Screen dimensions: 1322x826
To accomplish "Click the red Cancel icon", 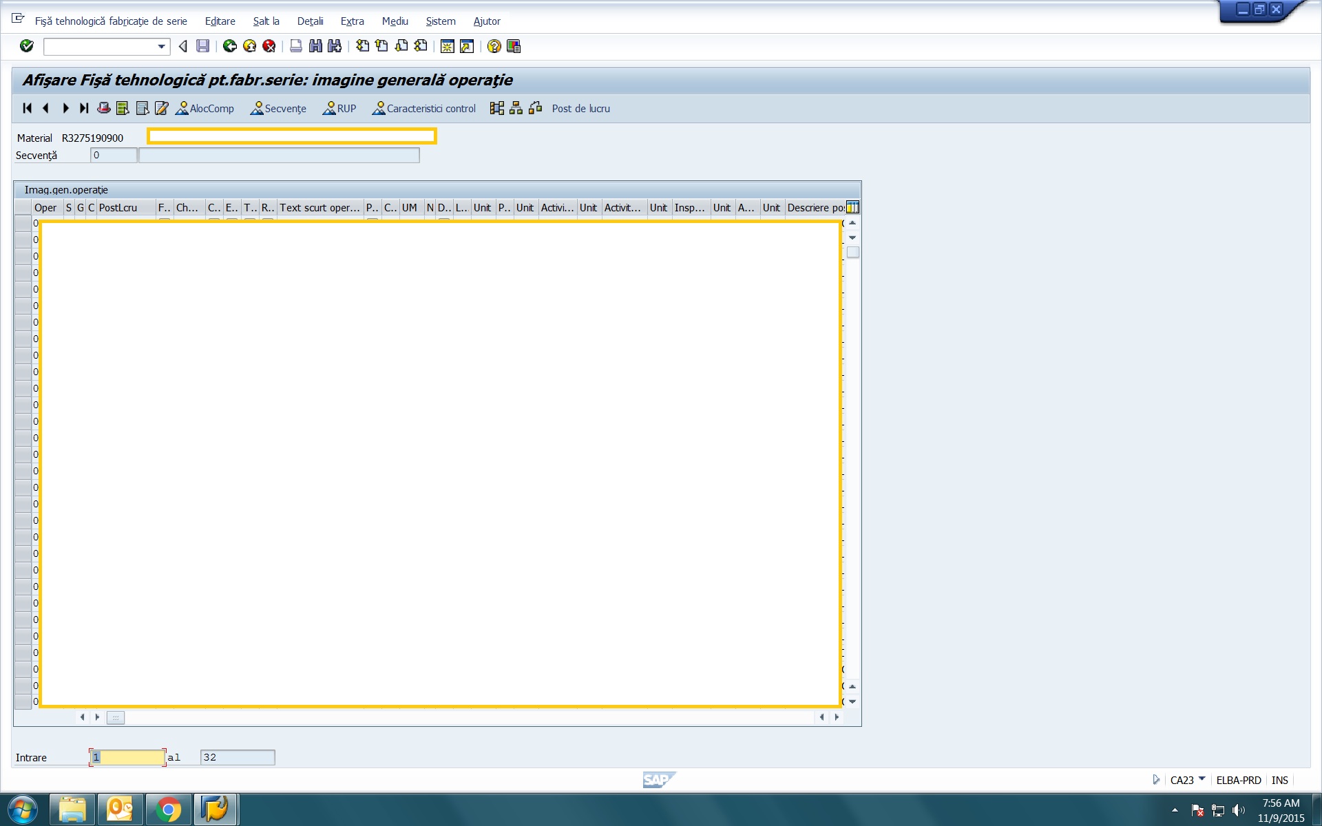I will coord(269,46).
